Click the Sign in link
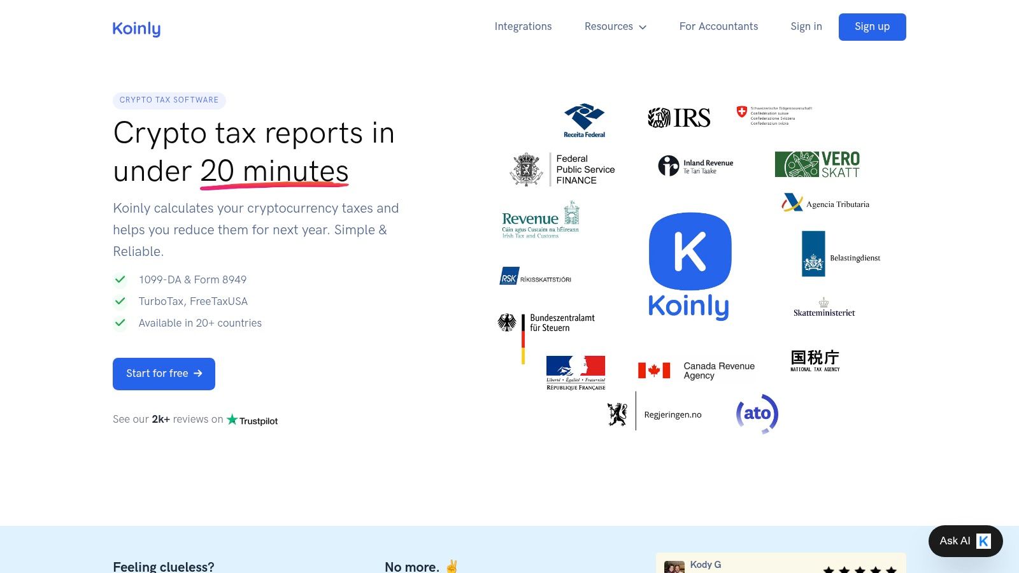The image size is (1019, 573). click(x=806, y=26)
